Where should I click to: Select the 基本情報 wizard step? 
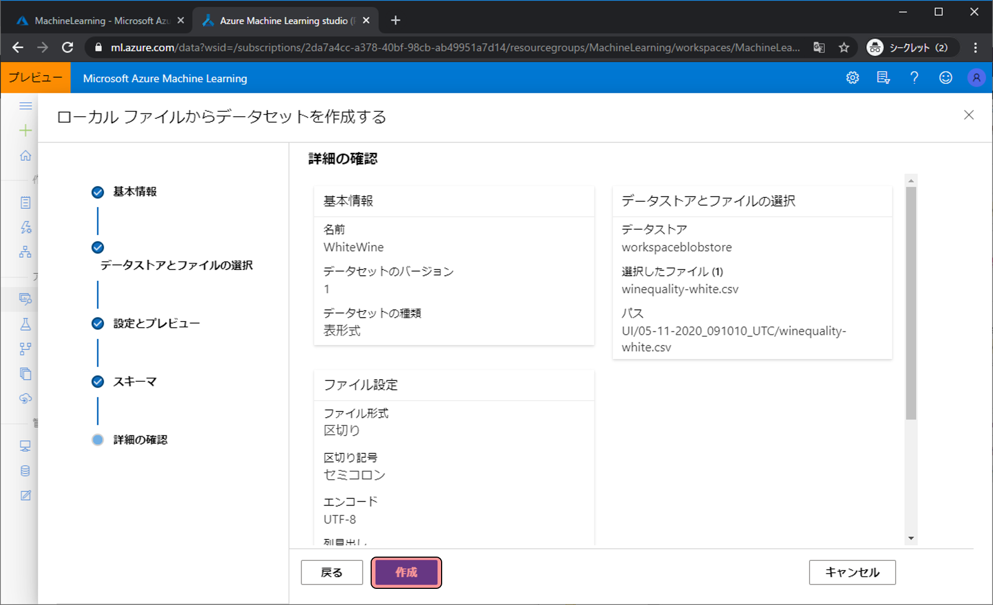coord(134,192)
